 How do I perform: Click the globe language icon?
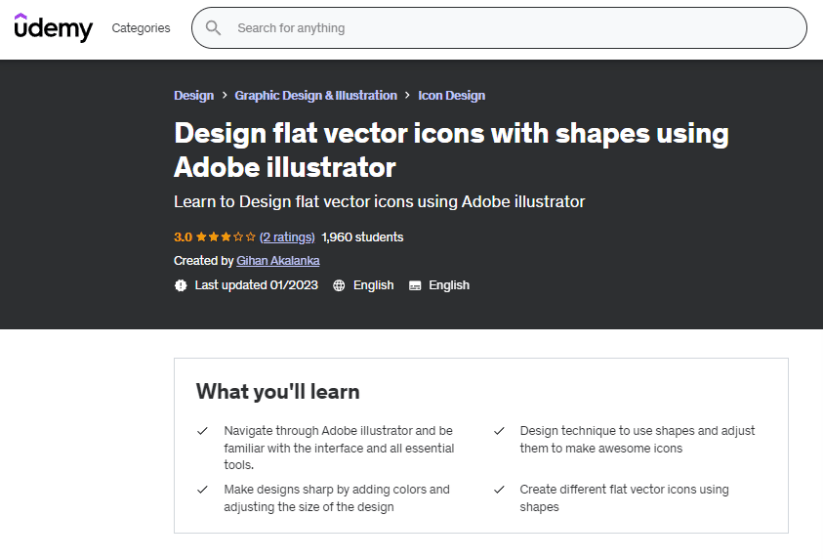(339, 285)
